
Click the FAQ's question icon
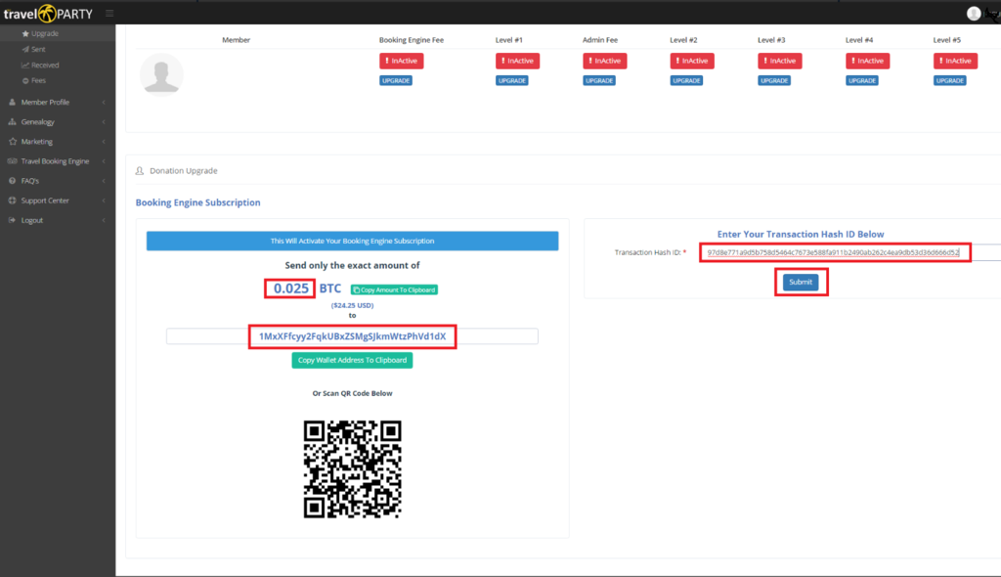(12, 181)
